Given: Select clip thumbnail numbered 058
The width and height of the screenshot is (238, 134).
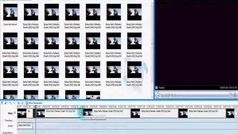Looking at the screenshot, I should pyautogui.click(x=73, y=70).
